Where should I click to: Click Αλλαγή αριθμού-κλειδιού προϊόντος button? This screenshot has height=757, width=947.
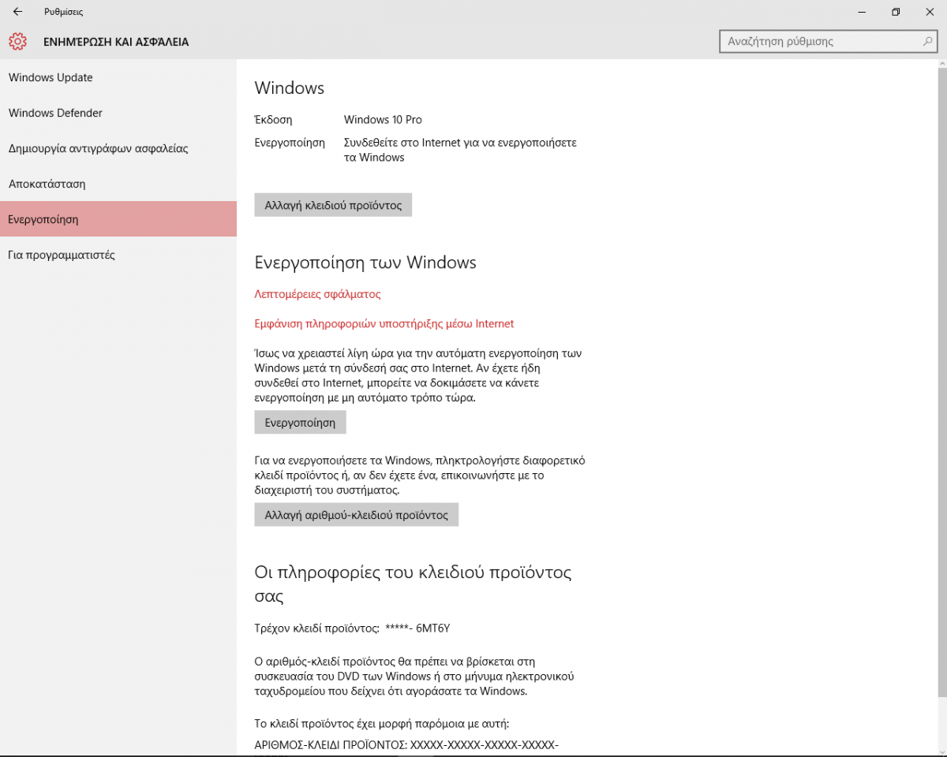357,515
